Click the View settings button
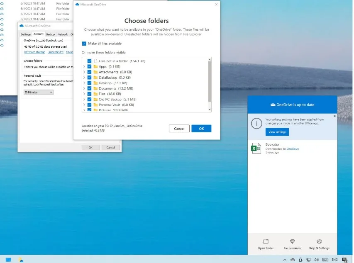This screenshot has width=354, height=263. tap(277, 132)
